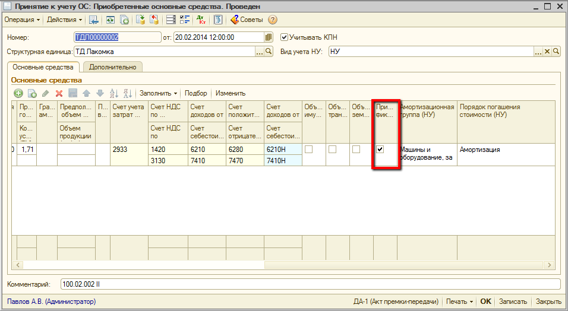Click the sort ascending icon
This screenshot has width=568, height=311.
pos(114,93)
